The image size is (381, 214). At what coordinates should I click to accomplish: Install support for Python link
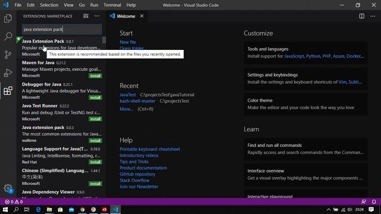point(313,56)
